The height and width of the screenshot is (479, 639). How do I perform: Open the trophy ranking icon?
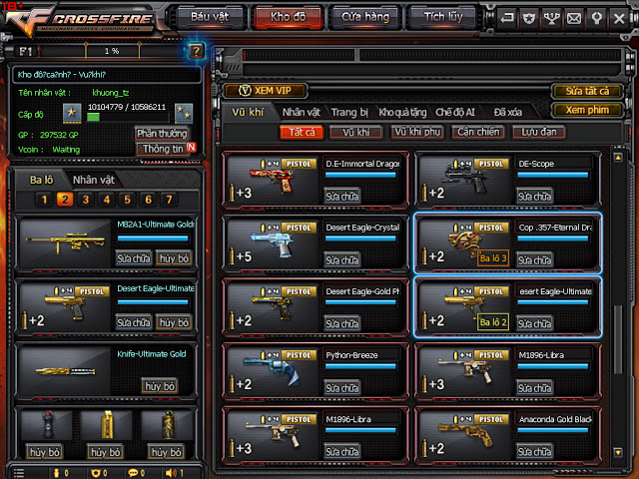[x=551, y=18]
